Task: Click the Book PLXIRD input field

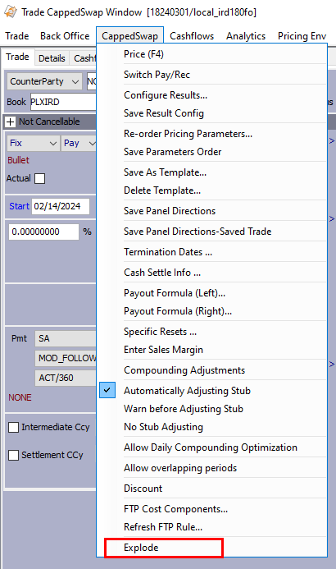Action: tap(63, 102)
